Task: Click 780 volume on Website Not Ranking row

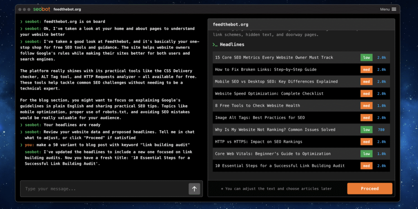Action: (381, 130)
